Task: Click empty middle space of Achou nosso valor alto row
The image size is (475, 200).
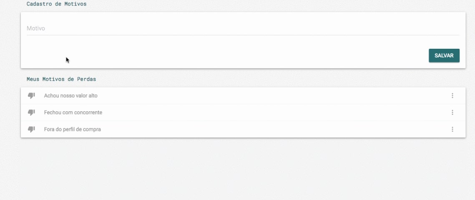Action: tap(273, 95)
